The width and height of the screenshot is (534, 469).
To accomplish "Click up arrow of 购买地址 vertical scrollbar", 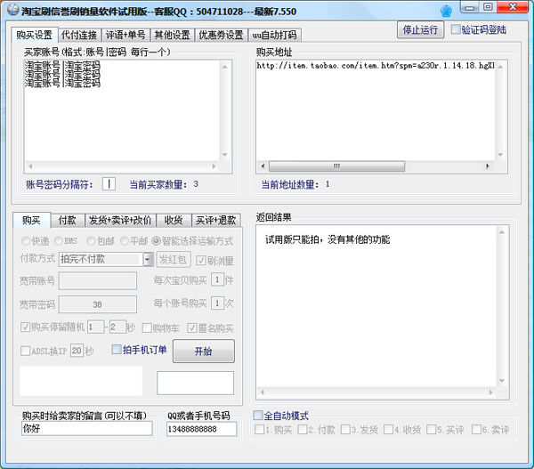I will tap(500, 67).
